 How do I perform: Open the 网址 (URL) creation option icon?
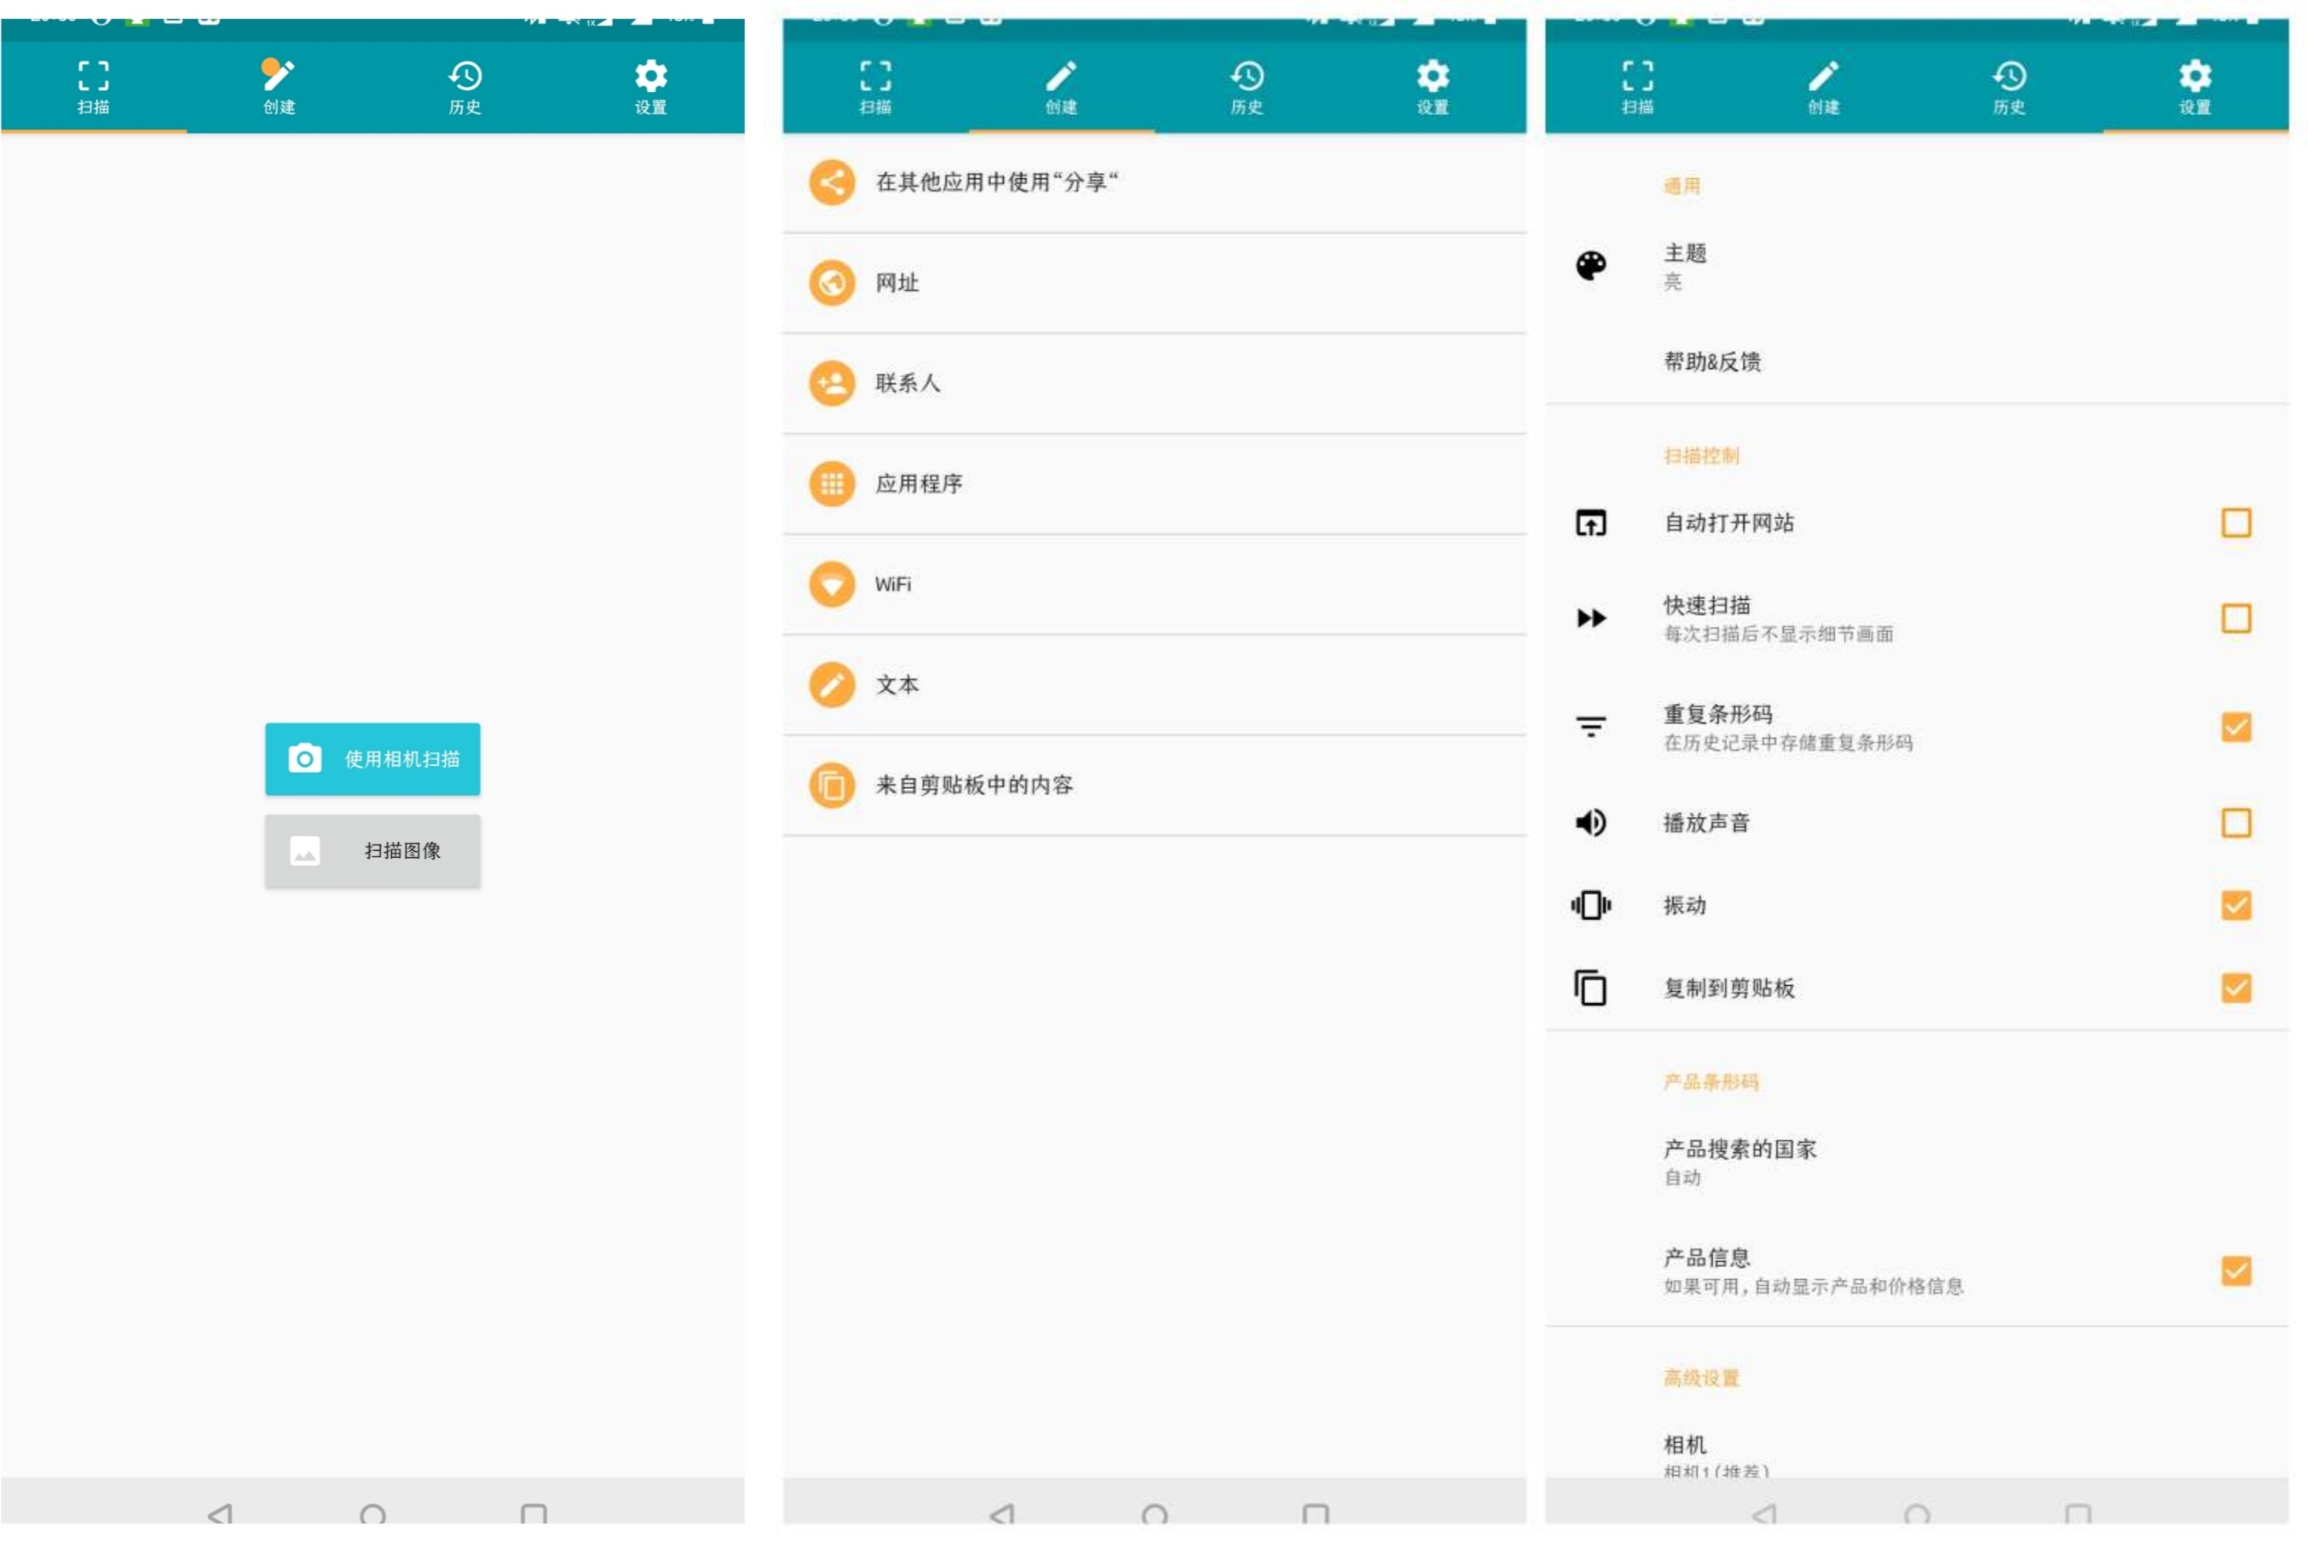(832, 283)
